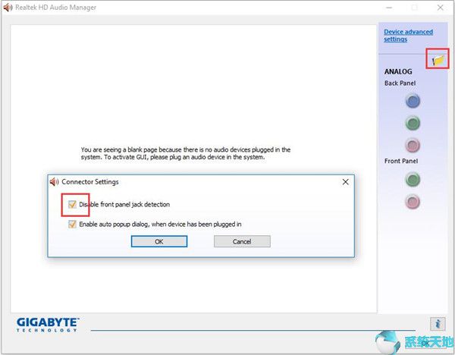This screenshot has height=355, width=455.
Task: Toggle Disable front panel jack detection checkbox
Action: (x=72, y=205)
